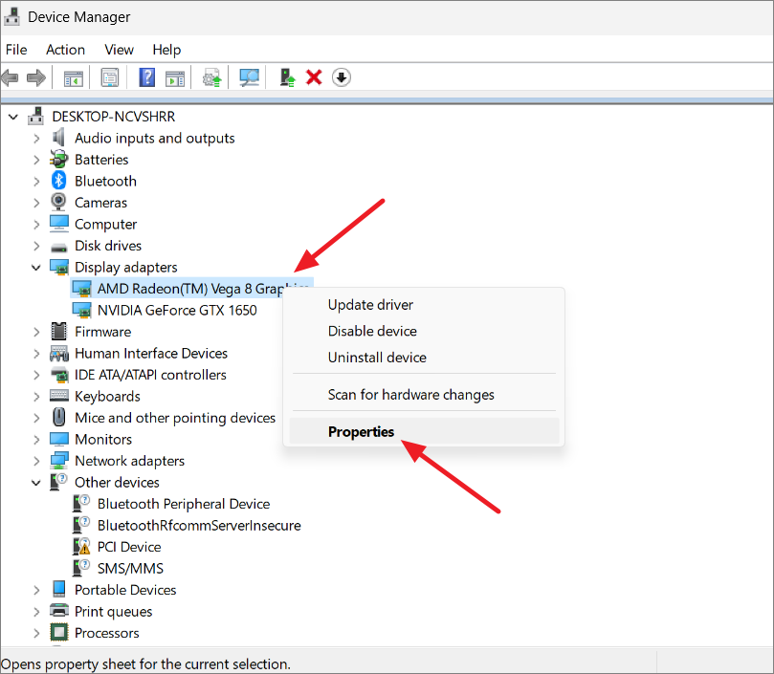Click Show/Hide Console Tree toolbar icon

pyautogui.click(x=73, y=78)
